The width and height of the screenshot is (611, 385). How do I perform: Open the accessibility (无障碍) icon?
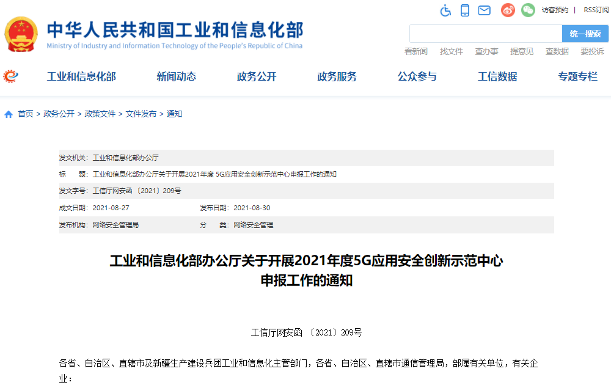(x=445, y=10)
